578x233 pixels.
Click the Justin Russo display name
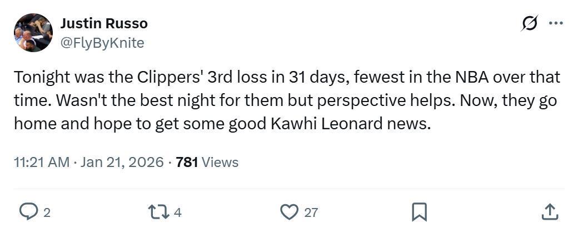(104, 24)
